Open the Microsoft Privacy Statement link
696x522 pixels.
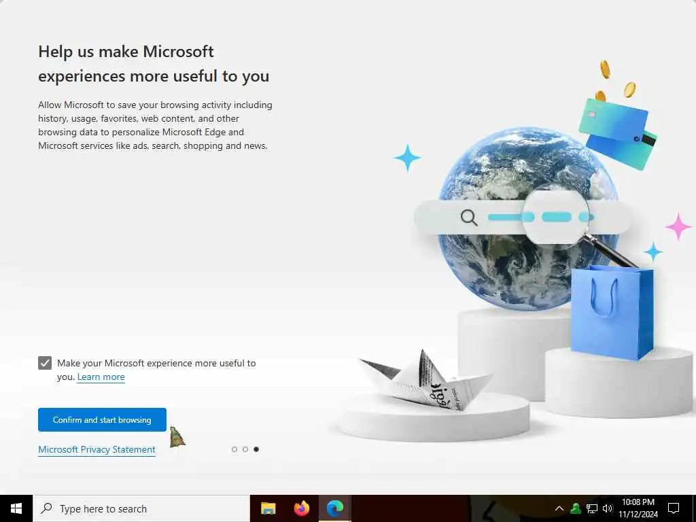click(97, 450)
